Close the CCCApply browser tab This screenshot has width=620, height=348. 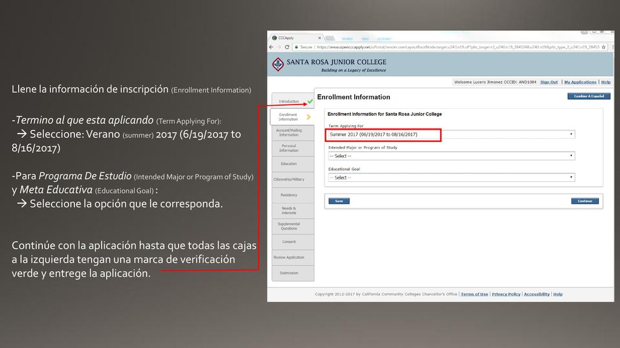pyautogui.click(x=320, y=38)
